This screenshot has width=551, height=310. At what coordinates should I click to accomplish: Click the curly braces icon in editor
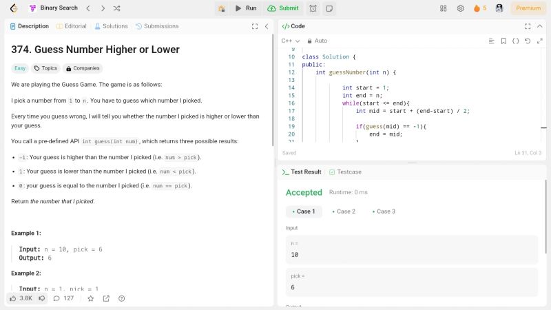click(x=515, y=41)
